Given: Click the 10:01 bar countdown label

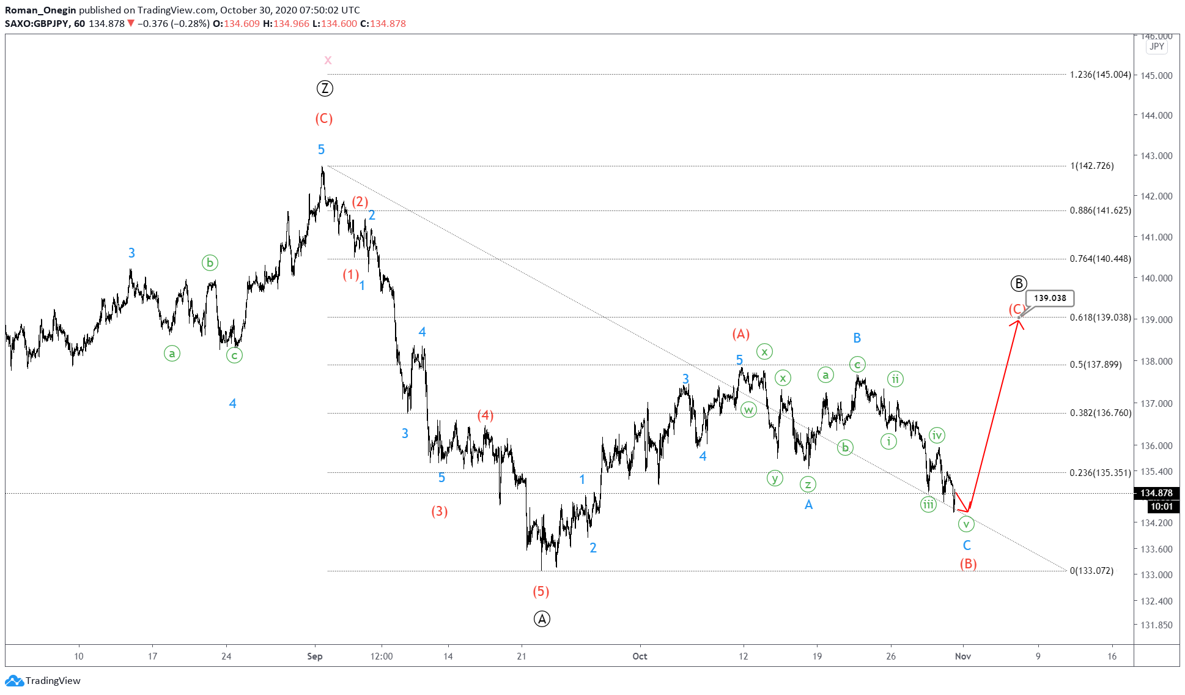Looking at the screenshot, I should pos(1161,507).
